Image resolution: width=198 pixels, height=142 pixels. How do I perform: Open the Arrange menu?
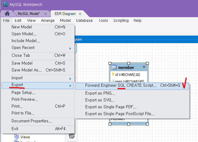pyautogui.click(x=48, y=21)
